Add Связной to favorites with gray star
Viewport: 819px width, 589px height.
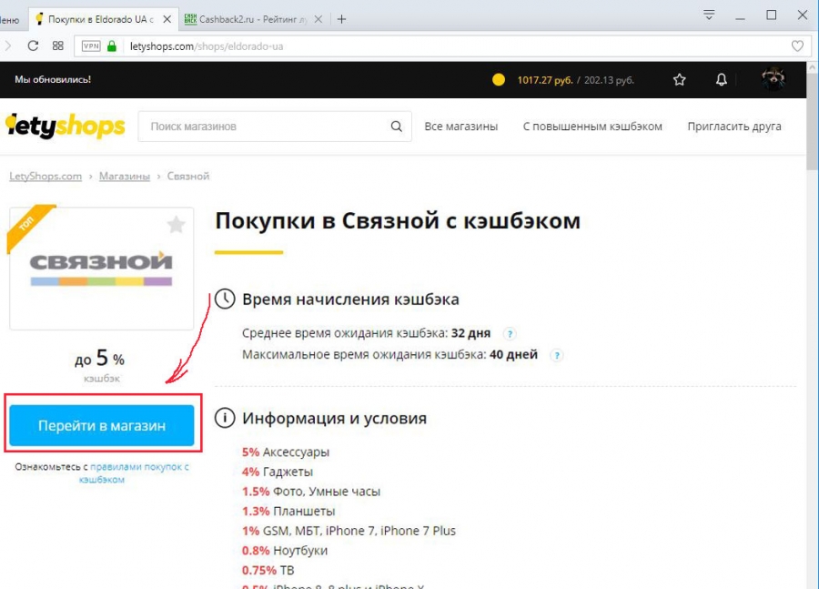pos(176,225)
